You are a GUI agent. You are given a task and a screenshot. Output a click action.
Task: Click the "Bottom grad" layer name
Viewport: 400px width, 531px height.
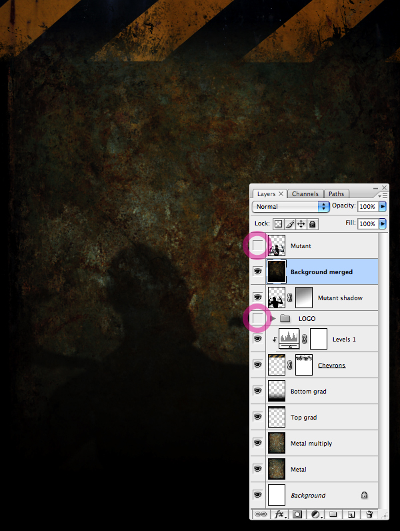308,391
